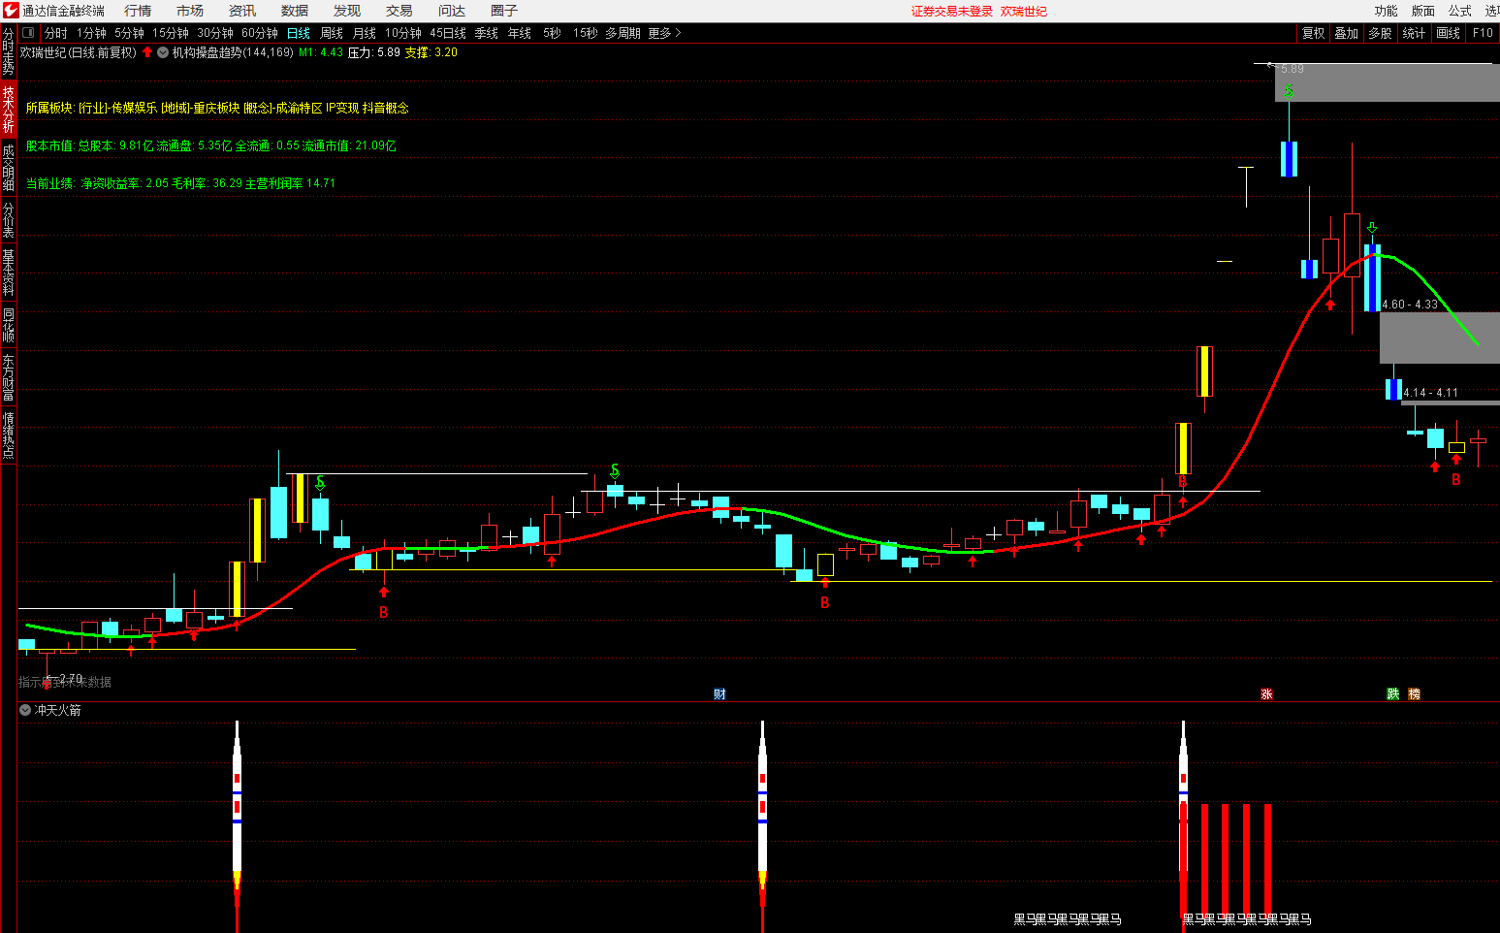This screenshot has width=1500, height=933.
Task: Open the 更多 periods expander
Action: [664, 33]
